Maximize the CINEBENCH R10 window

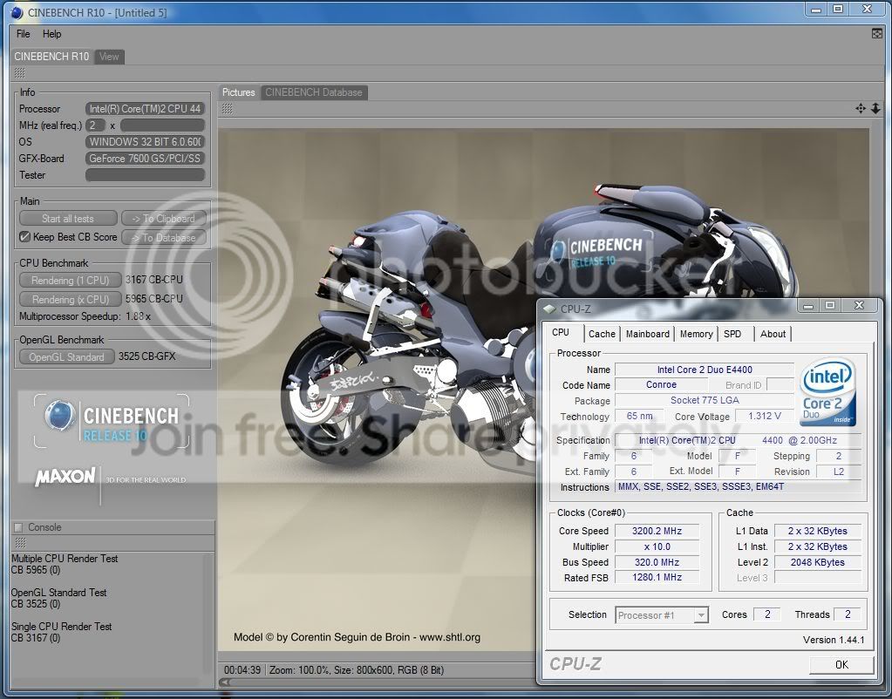(838, 9)
